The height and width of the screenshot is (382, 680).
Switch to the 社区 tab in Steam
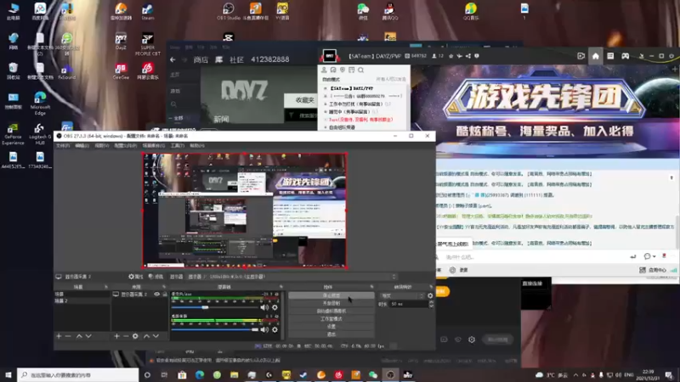[236, 59]
